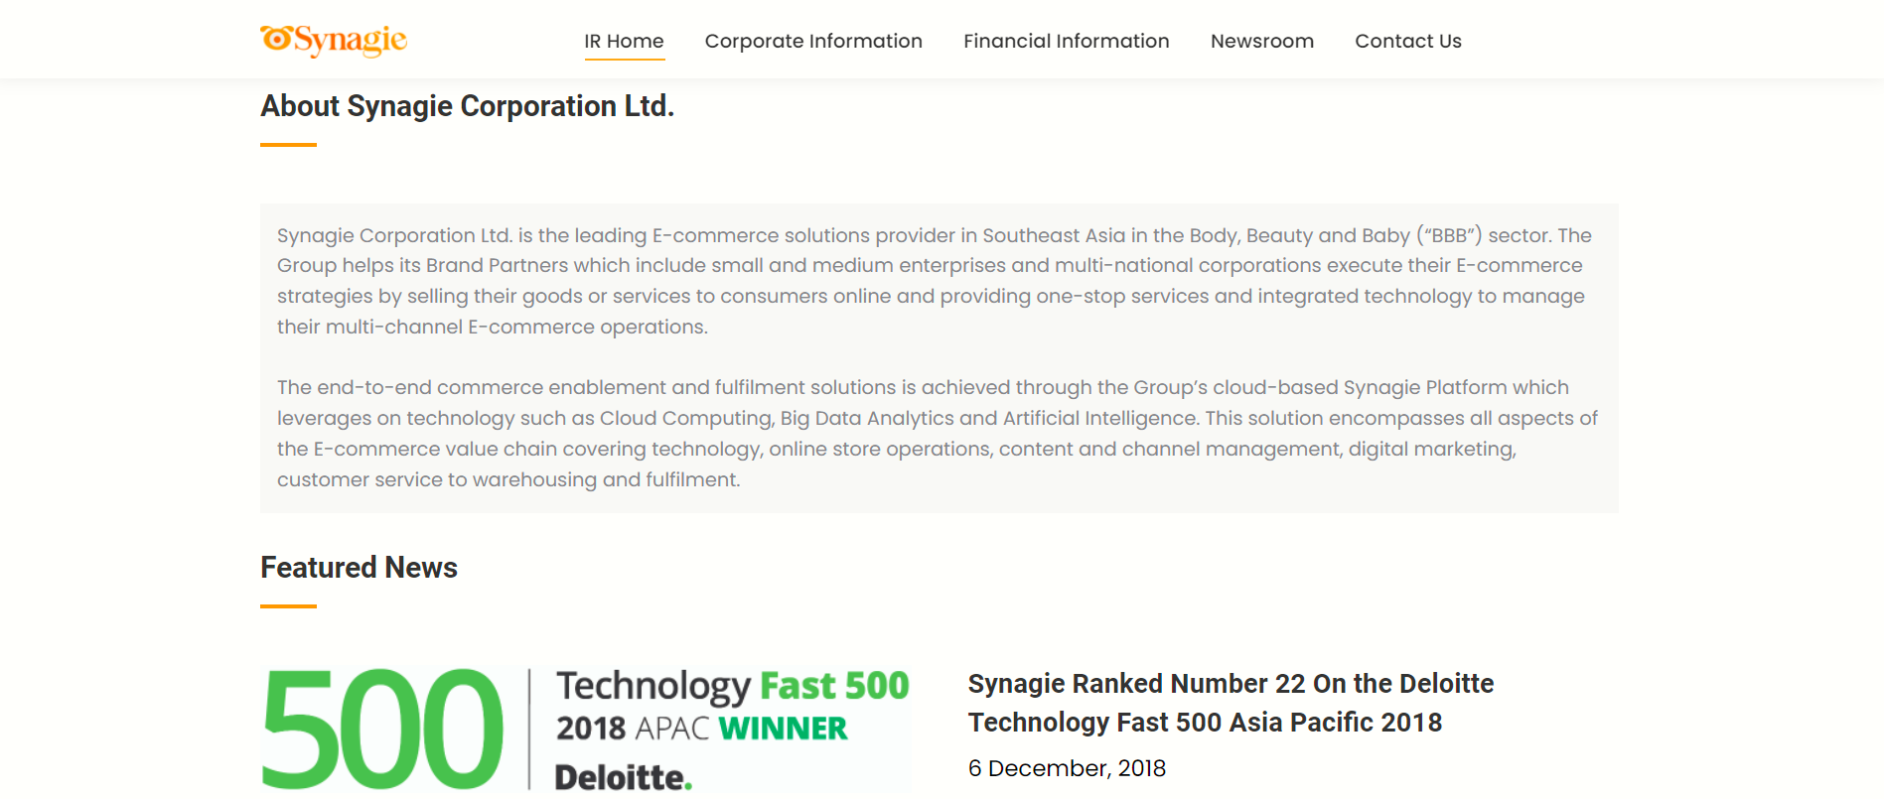Go to the Financial Information menu
Screen dimensions: 1884x799
pyautogui.click(x=1066, y=41)
